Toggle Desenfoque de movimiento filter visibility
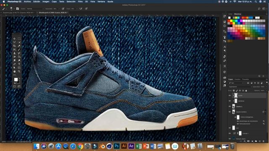Image resolution: width=269 pixels, height=151 pixels. tap(238, 121)
